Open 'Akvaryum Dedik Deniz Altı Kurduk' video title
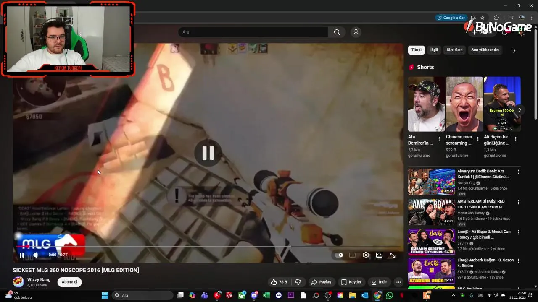Image resolution: width=538 pixels, height=302 pixels. point(483,174)
